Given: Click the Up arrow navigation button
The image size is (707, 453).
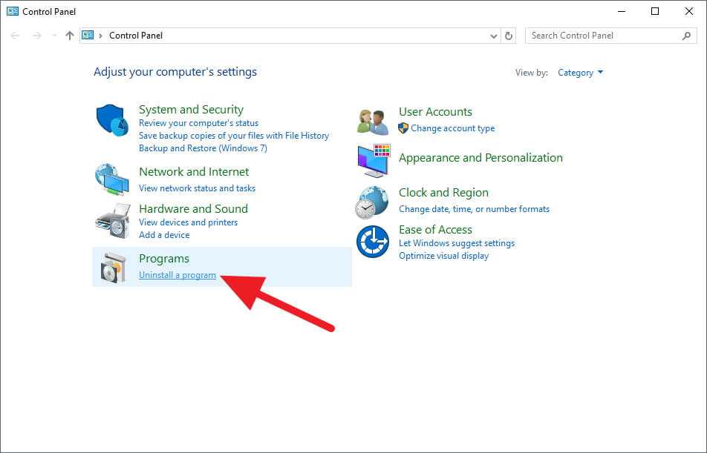Looking at the screenshot, I should [70, 36].
